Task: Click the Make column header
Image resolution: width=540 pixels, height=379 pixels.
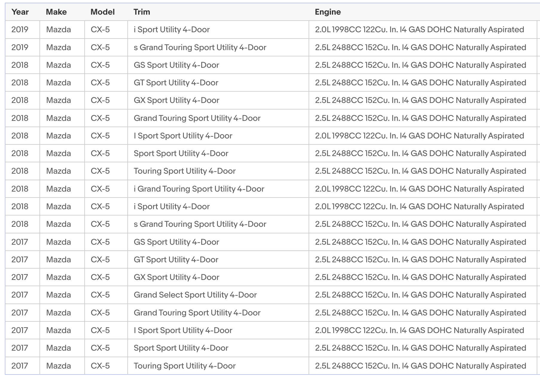Action: coord(56,12)
